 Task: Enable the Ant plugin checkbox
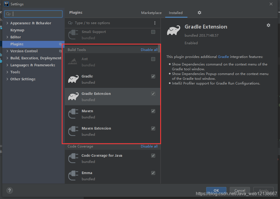coord(153,59)
